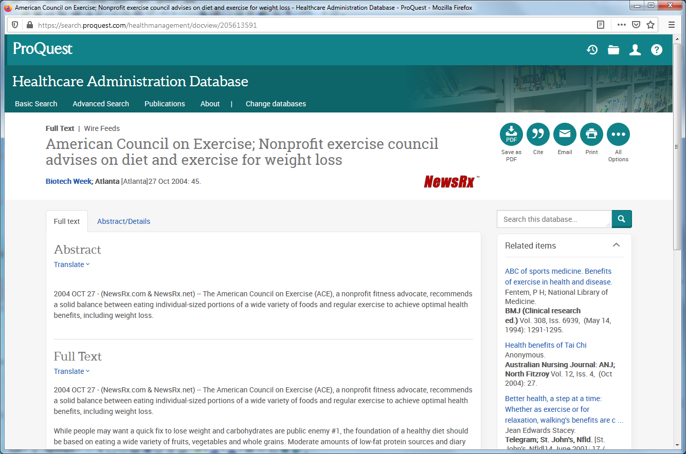The image size is (686, 454).
Task: Toggle Firefox reader view icon
Action: click(600, 25)
